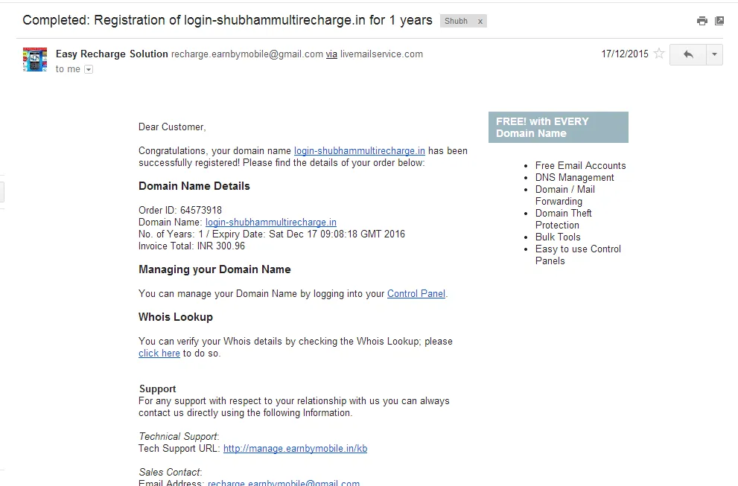
Task: Open Domain Name link under Order ID
Action: click(x=270, y=222)
